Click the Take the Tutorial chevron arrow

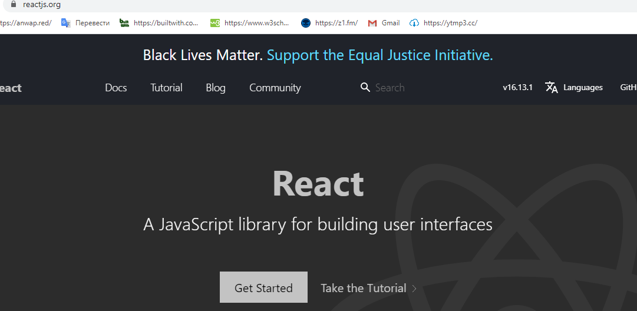pyautogui.click(x=414, y=288)
